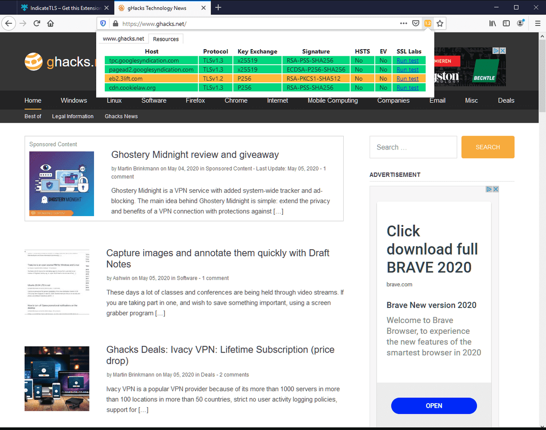
Task: Open the Library toolbar icon
Action: click(492, 23)
